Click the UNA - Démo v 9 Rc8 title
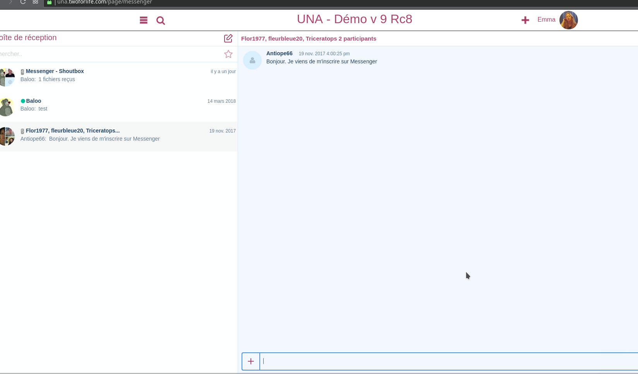This screenshot has height=374, width=638. coord(354,19)
